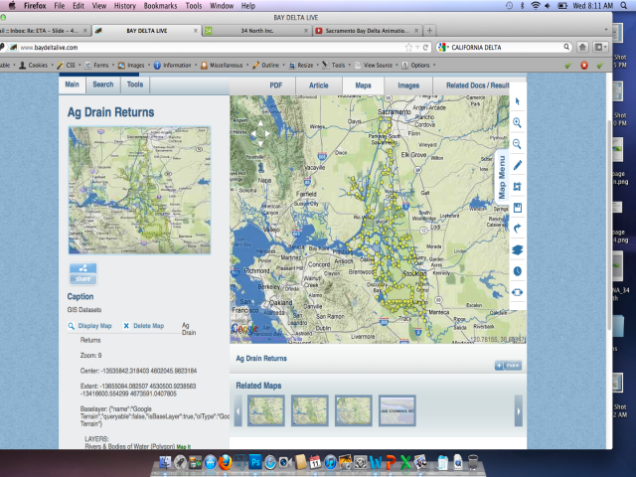Switch to the Inbox Re: ETA tab
Image resolution: width=636 pixels, height=477 pixels.
click(44, 31)
